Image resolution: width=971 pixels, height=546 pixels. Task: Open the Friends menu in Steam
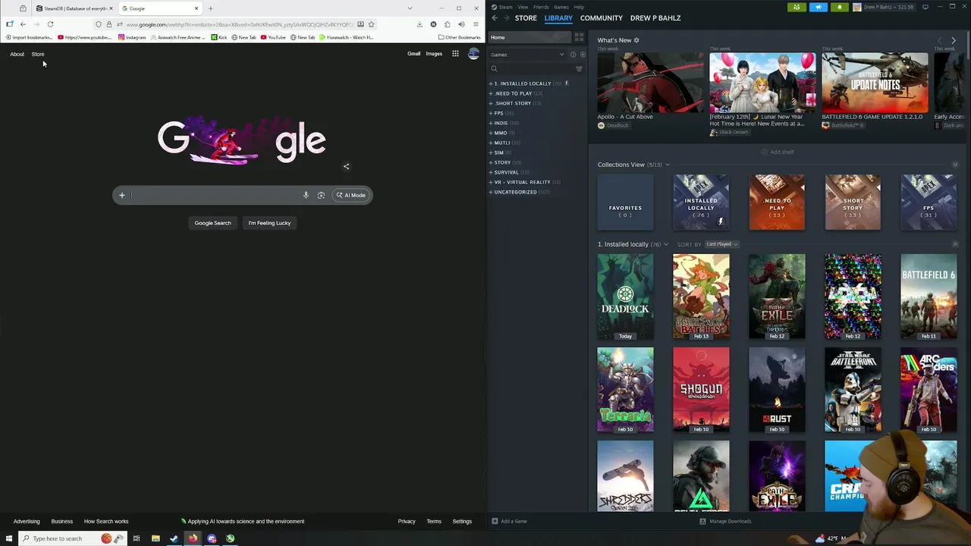coord(541,7)
